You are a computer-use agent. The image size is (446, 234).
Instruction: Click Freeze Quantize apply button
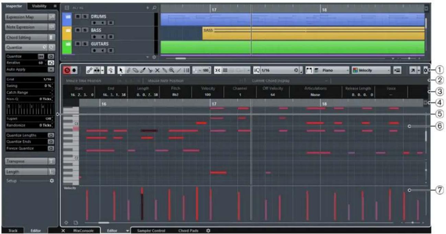[51, 148]
